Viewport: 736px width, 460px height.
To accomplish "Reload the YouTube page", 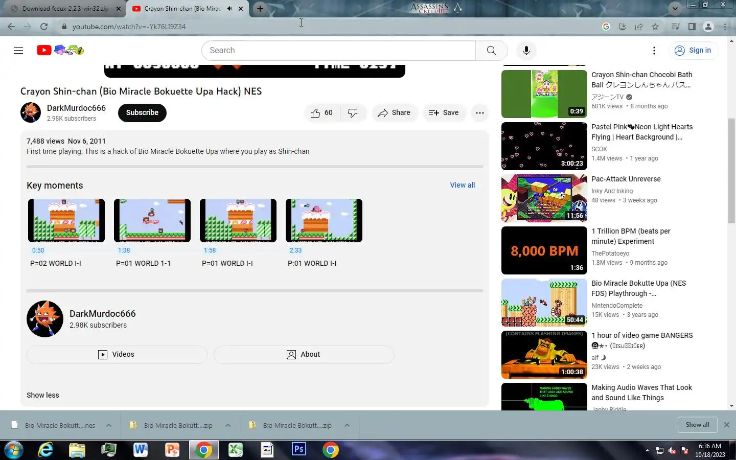I will [44, 27].
